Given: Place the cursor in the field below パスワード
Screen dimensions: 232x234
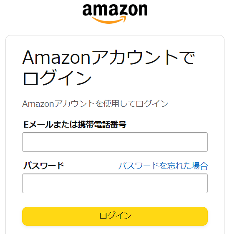Looking at the screenshot, I should 115,183.
